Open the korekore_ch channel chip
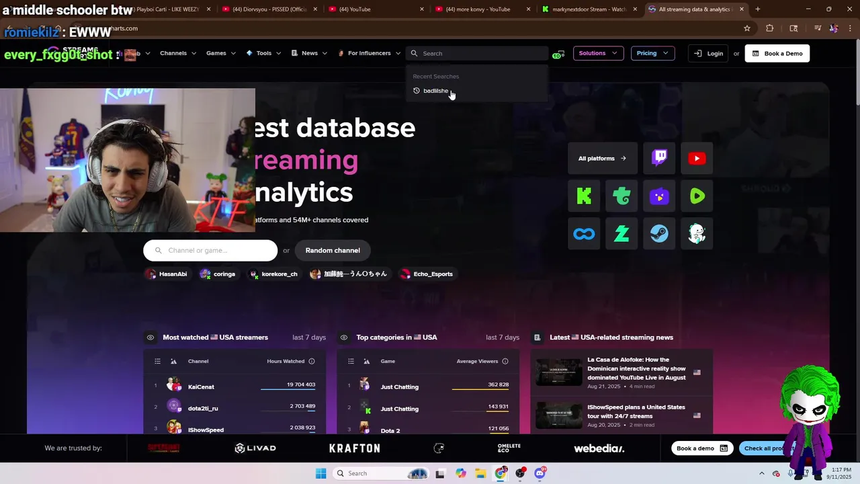 273,274
